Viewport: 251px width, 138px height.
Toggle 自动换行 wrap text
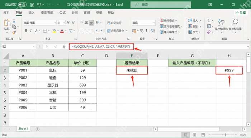tap(114, 23)
